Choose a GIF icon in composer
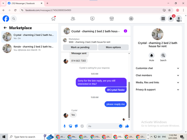 82,126
